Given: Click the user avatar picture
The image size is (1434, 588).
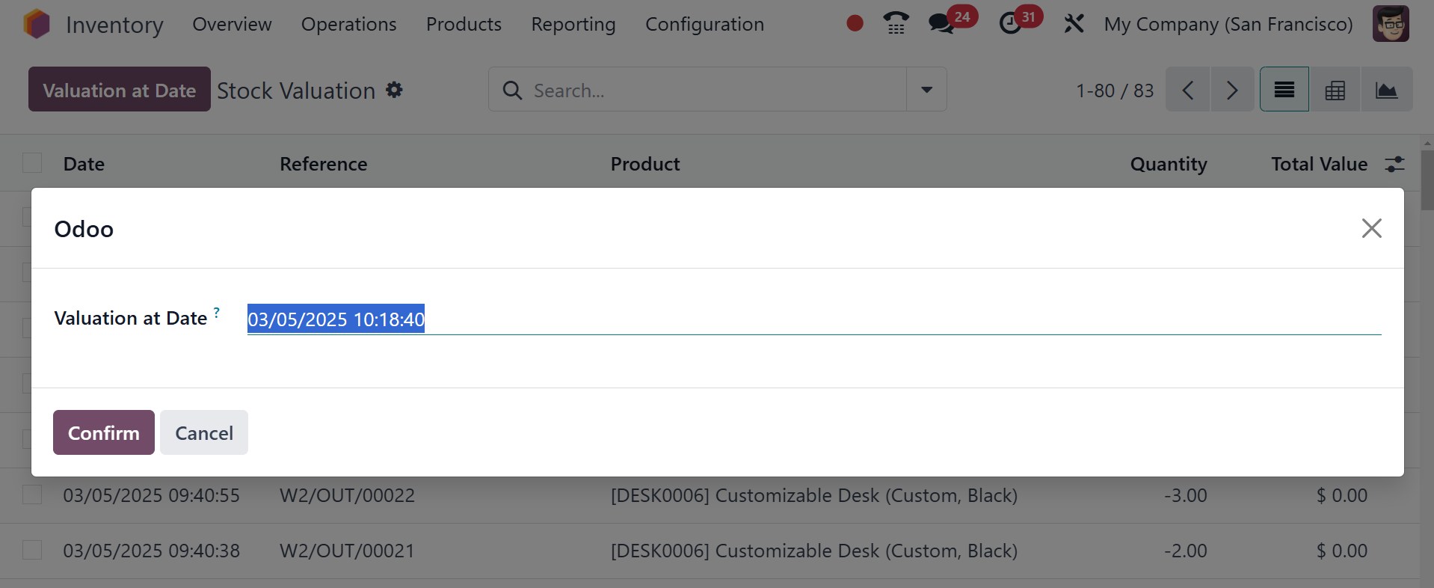Looking at the screenshot, I should (x=1390, y=24).
